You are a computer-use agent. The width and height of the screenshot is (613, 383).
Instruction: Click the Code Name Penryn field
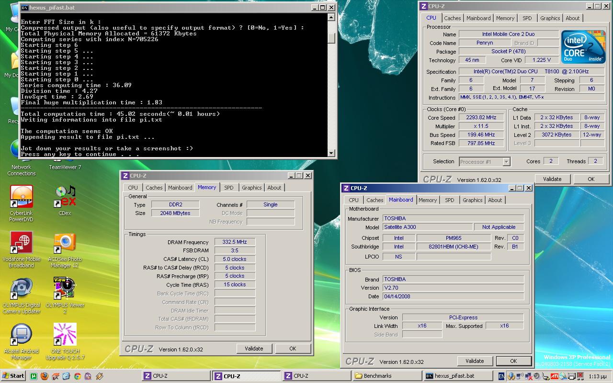click(x=485, y=43)
